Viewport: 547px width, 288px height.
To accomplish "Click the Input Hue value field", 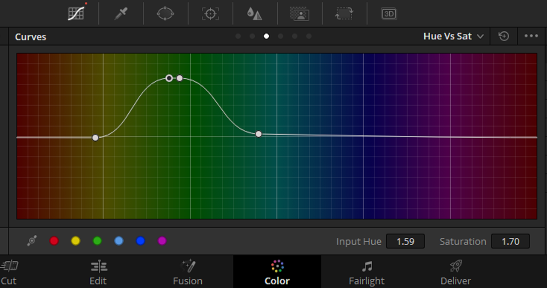I will 405,241.
